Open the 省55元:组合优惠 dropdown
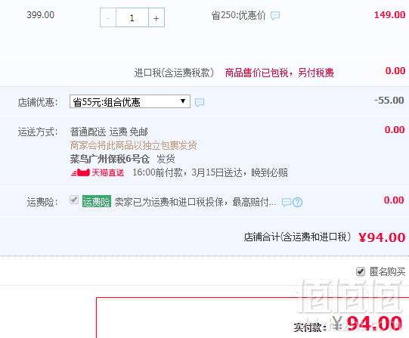The image size is (409, 338). pos(130,101)
